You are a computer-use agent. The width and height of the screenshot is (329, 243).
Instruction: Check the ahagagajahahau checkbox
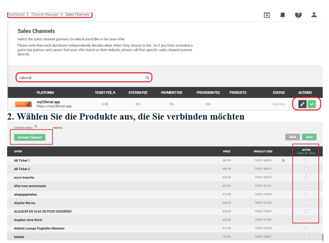[306, 194]
